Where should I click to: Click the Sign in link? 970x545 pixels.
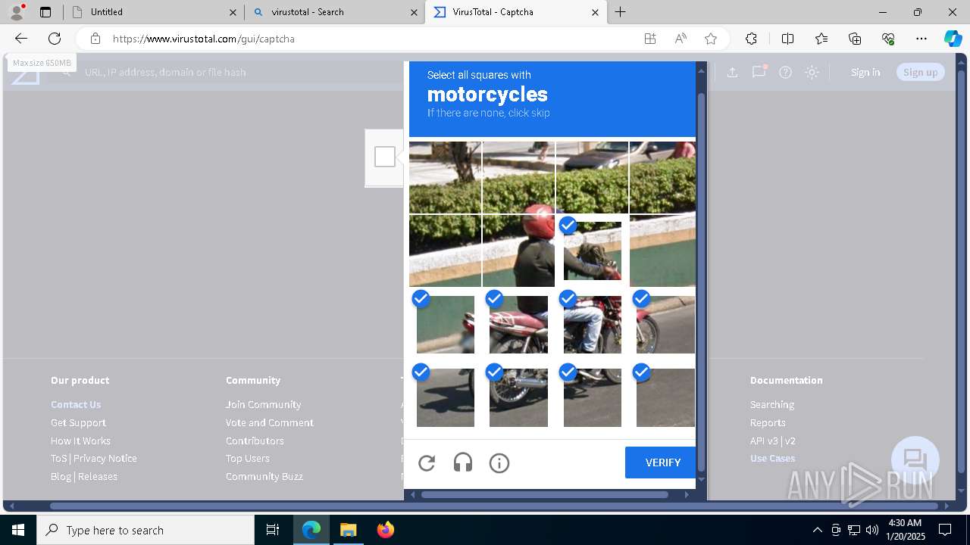coord(865,72)
